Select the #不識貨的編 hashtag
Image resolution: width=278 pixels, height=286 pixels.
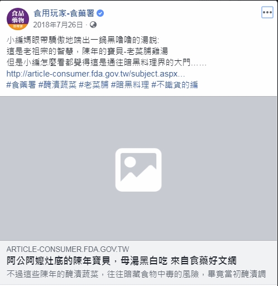(x=175, y=85)
